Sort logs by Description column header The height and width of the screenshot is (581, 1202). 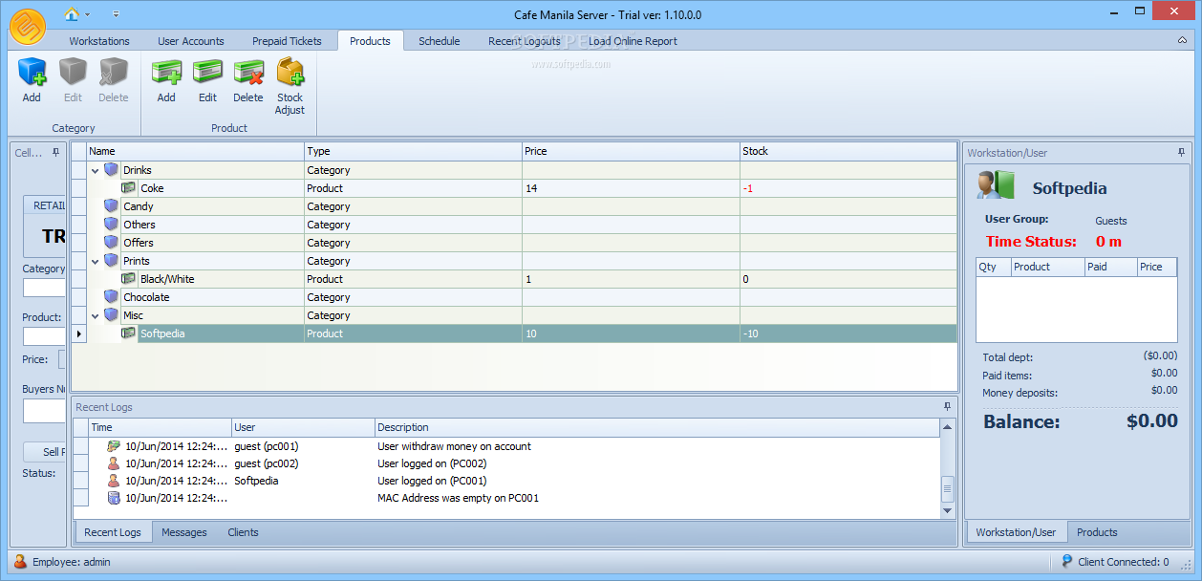(x=657, y=427)
